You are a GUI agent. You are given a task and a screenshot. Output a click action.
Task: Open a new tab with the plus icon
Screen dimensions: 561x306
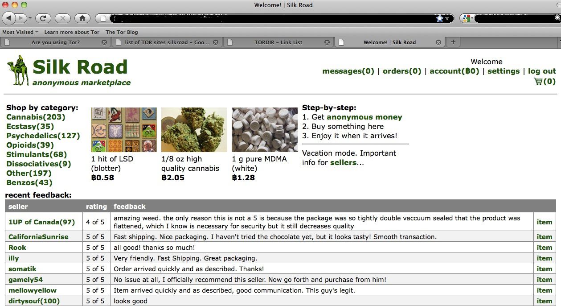[453, 42]
